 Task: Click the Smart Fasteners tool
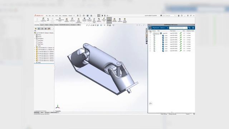tap(67, 20)
